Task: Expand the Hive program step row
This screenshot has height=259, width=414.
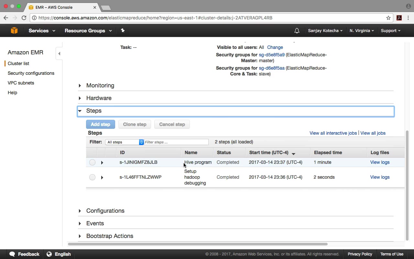Action: (x=102, y=163)
